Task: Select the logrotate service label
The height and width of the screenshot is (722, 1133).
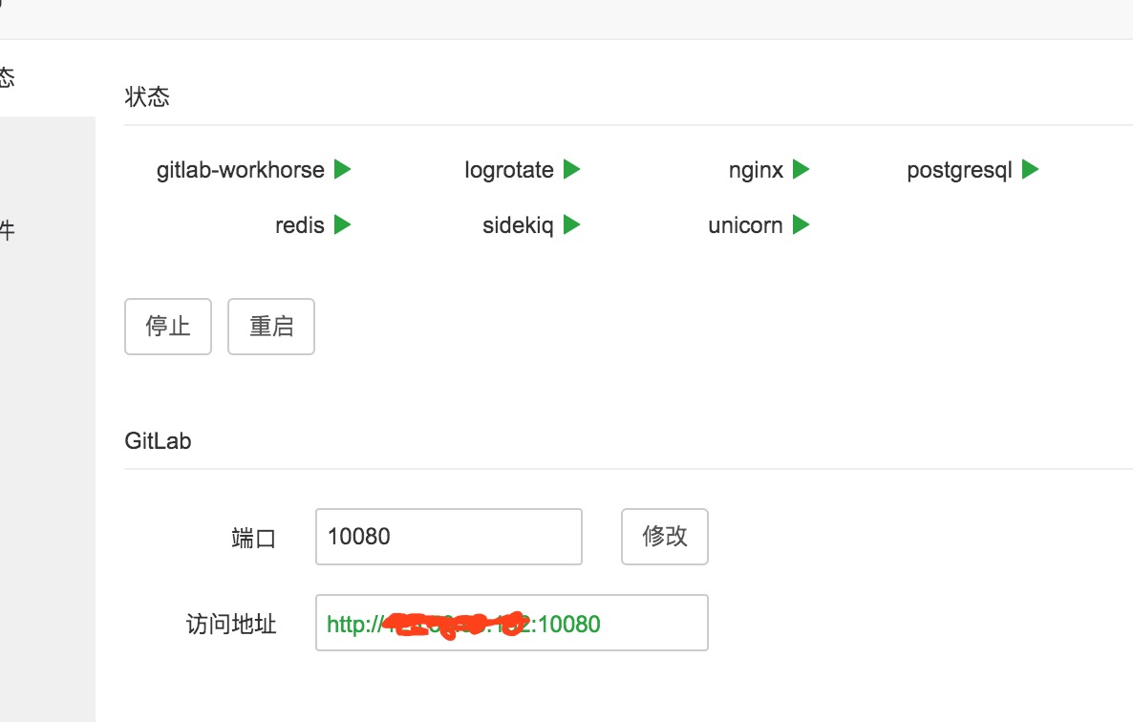Action: 508,170
